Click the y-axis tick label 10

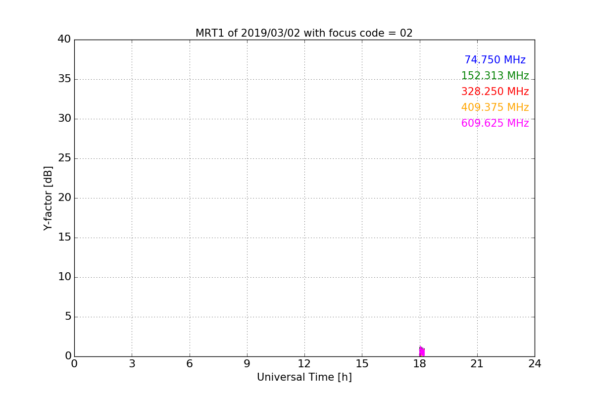coord(64,277)
